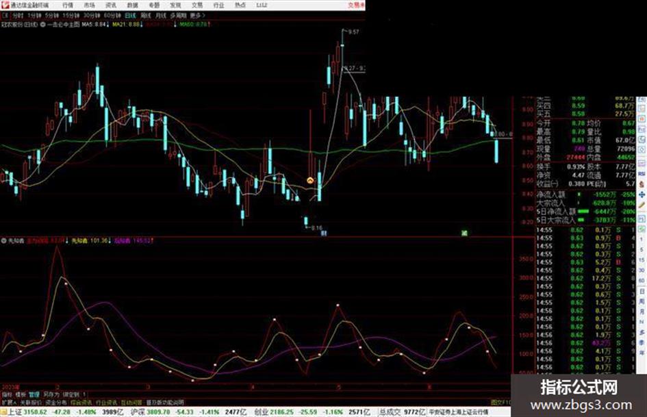Click the 财 event marker on timeline
Image resolution: width=647 pixels, height=417 pixels.
coord(324,233)
